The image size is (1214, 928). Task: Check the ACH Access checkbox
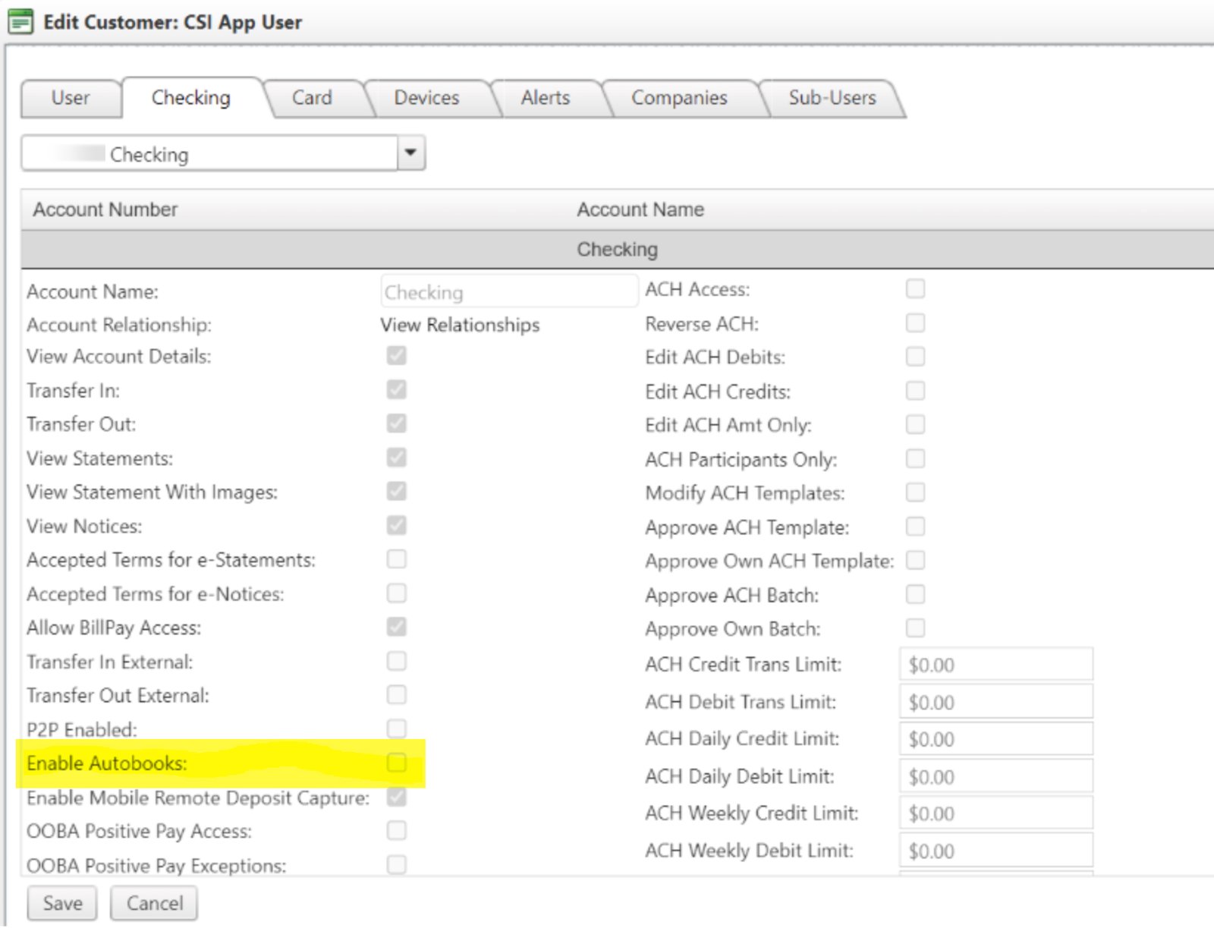[915, 288]
